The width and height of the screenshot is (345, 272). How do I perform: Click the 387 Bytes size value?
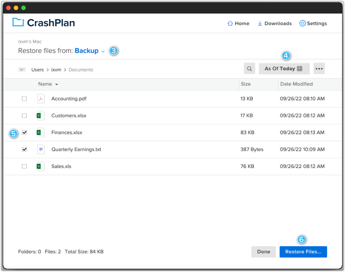(252, 150)
